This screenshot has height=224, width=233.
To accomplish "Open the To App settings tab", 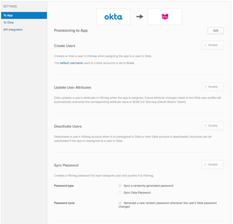I will (24, 16).
